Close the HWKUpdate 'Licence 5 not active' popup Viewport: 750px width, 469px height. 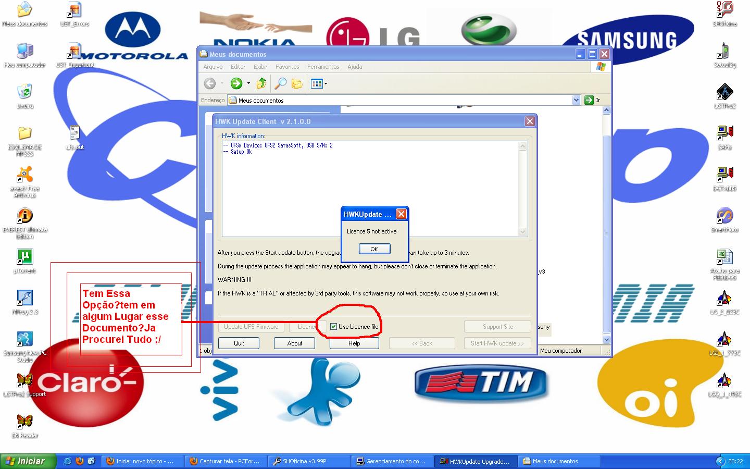[401, 214]
